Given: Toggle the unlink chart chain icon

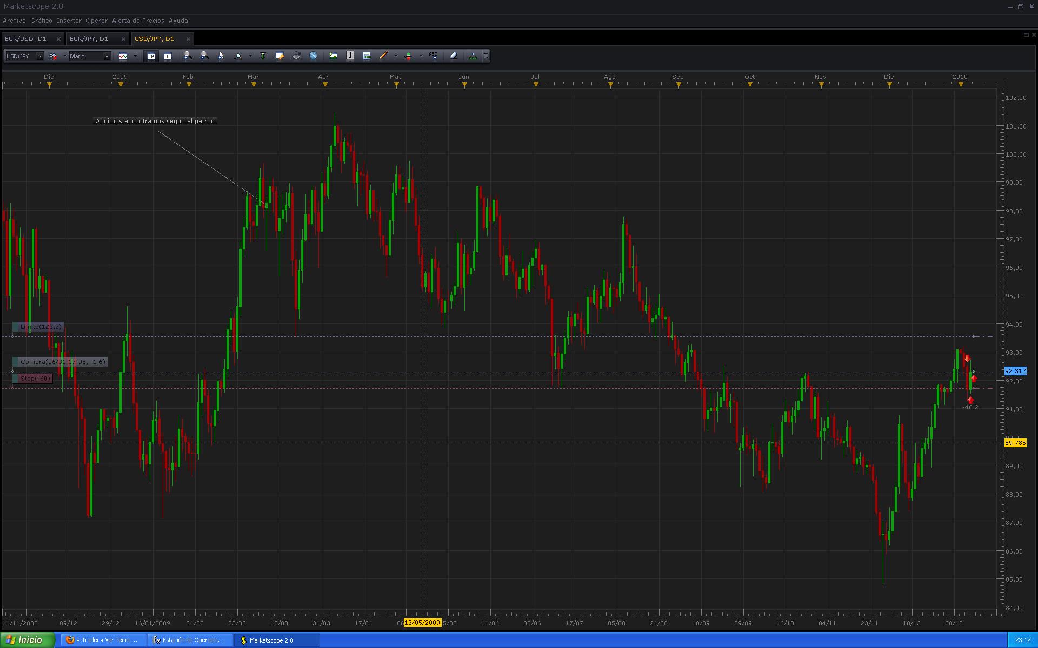Looking at the screenshot, I should pyautogui.click(x=53, y=56).
